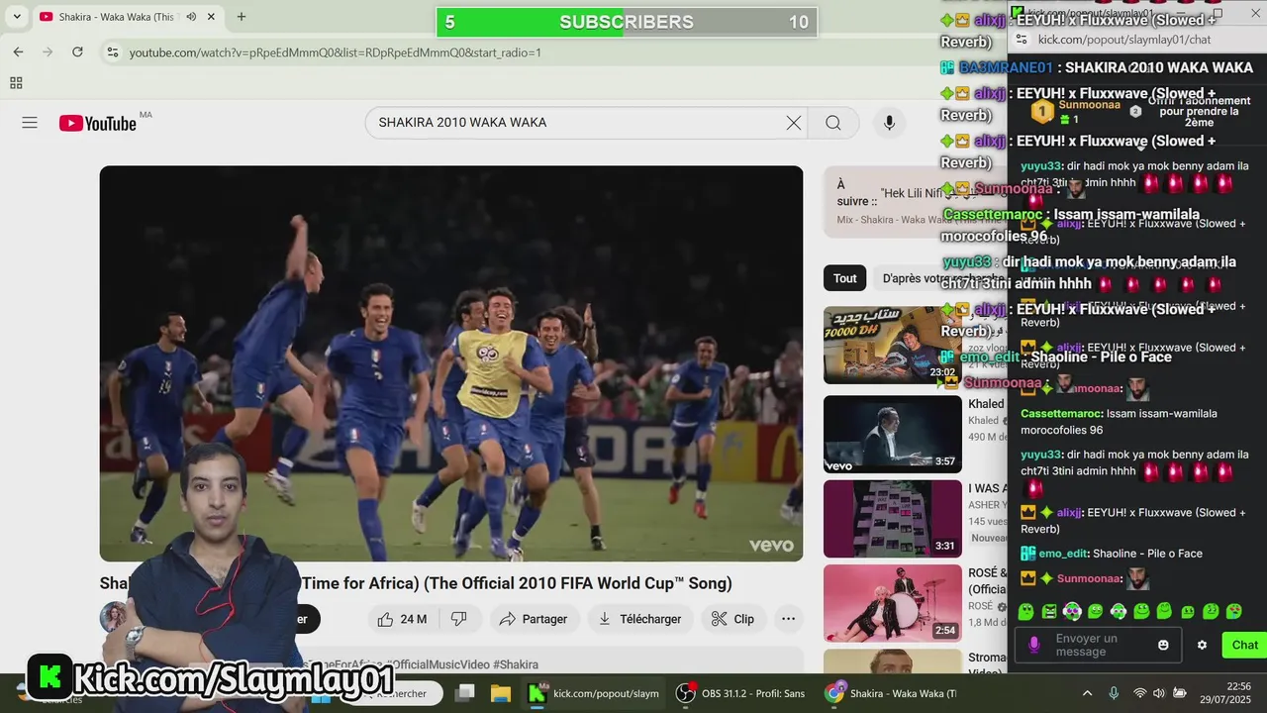Open the ROSÉ 2:54 video thumbnail
The image size is (1267, 713).
pos(892,603)
